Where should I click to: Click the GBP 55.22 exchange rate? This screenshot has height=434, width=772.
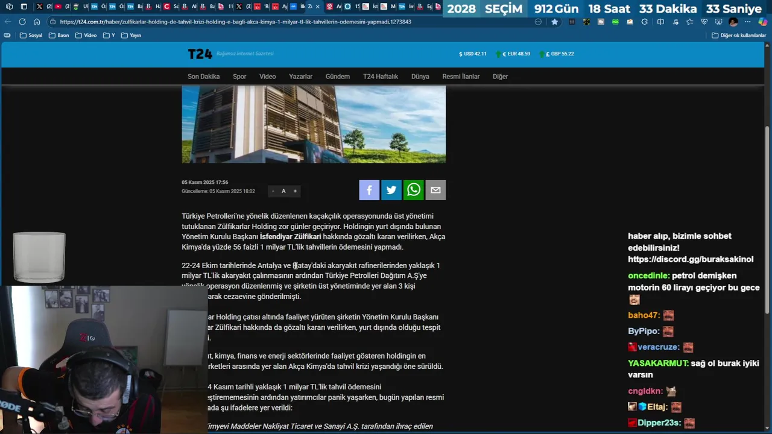click(x=557, y=54)
